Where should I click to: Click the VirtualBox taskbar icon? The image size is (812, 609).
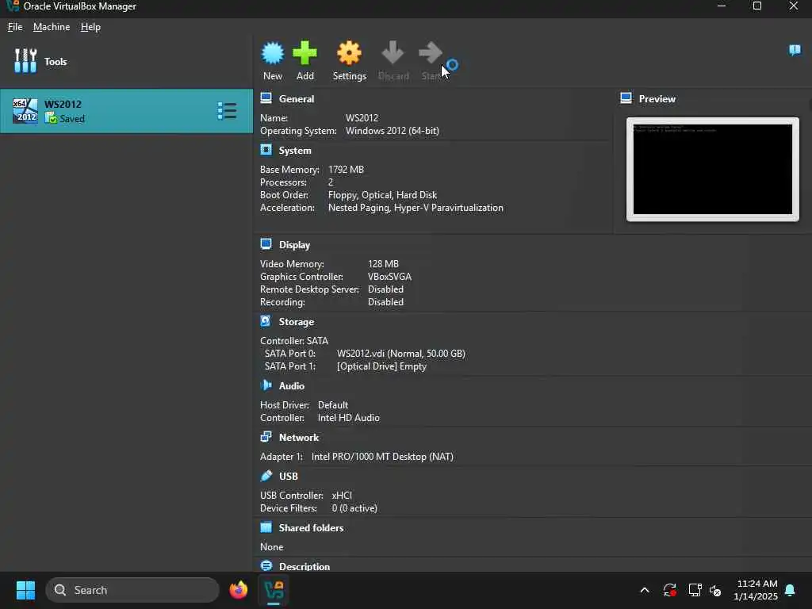pos(274,590)
